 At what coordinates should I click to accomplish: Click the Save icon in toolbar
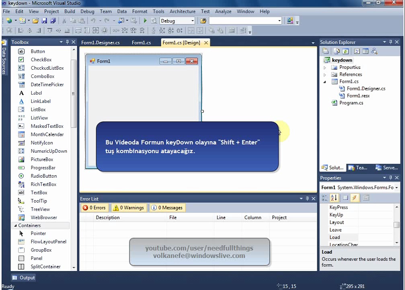[44, 21]
